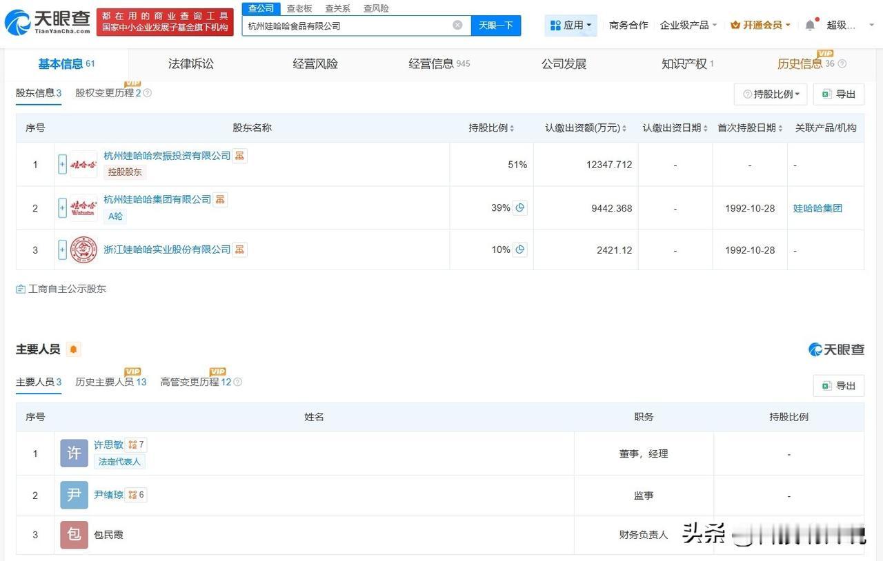Open the 杭州娃哈哈宏振投资有限公司 company link
The height and width of the screenshot is (561, 883).
[167, 156]
